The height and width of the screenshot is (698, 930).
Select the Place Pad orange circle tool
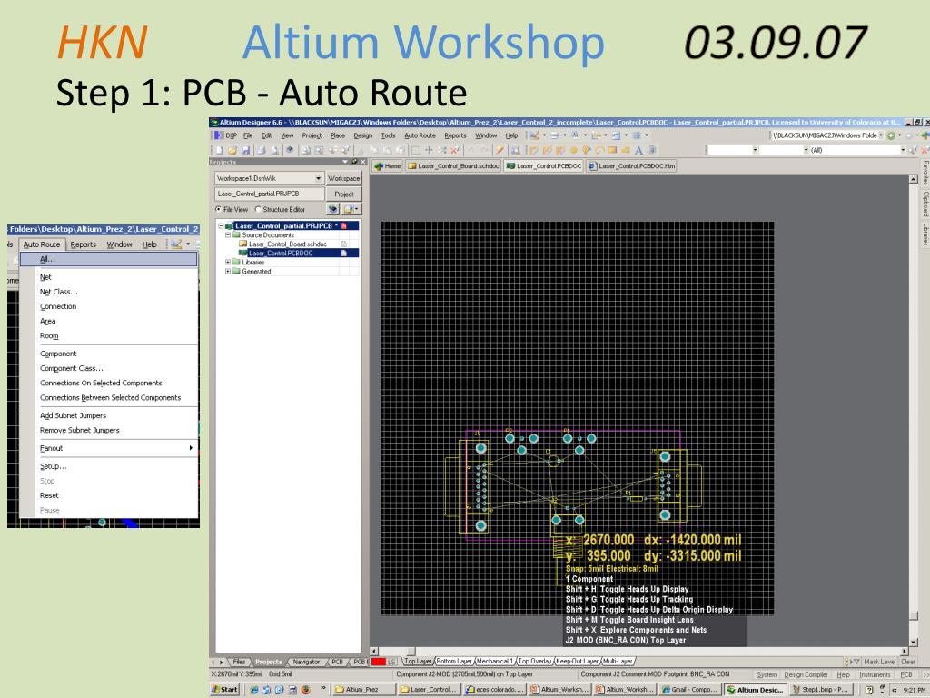point(574,151)
